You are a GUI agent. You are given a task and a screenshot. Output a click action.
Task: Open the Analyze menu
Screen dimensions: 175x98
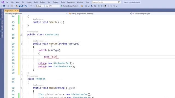[56, 2]
